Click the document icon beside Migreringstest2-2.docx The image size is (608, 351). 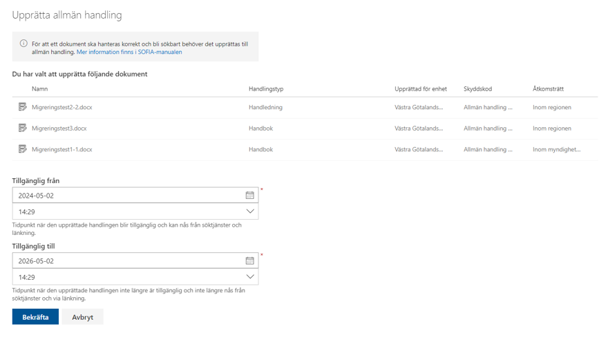22,107
